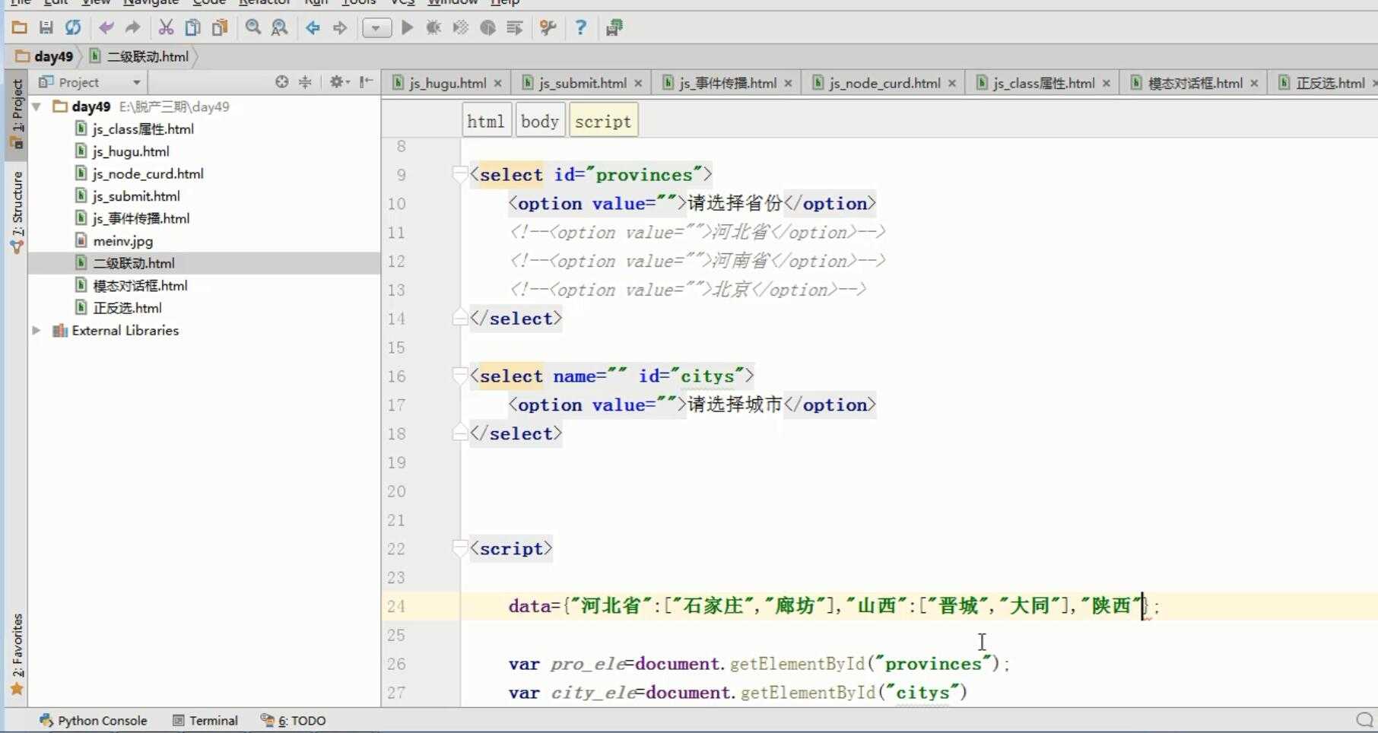
Task: Click the concurrency diagram toolbar icon
Action: click(x=515, y=28)
